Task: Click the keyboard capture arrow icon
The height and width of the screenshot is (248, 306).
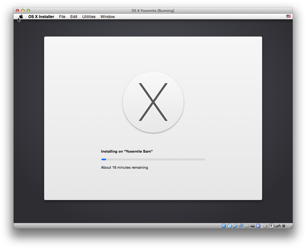Action: click(x=271, y=226)
